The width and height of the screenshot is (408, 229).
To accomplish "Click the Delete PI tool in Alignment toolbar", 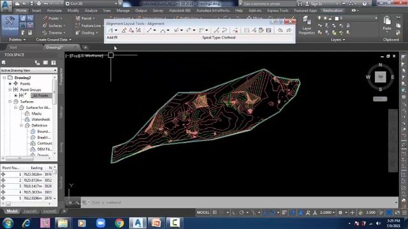I will [131, 31].
